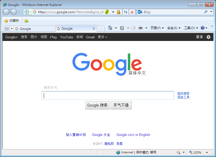
Task: Click the Google settings gear icon
Action: (209, 37)
